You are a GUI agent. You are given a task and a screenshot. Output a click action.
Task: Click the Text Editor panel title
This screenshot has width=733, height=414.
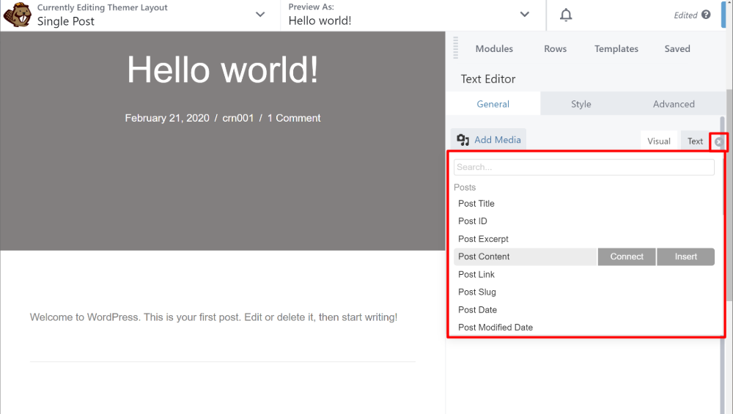click(488, 79)
